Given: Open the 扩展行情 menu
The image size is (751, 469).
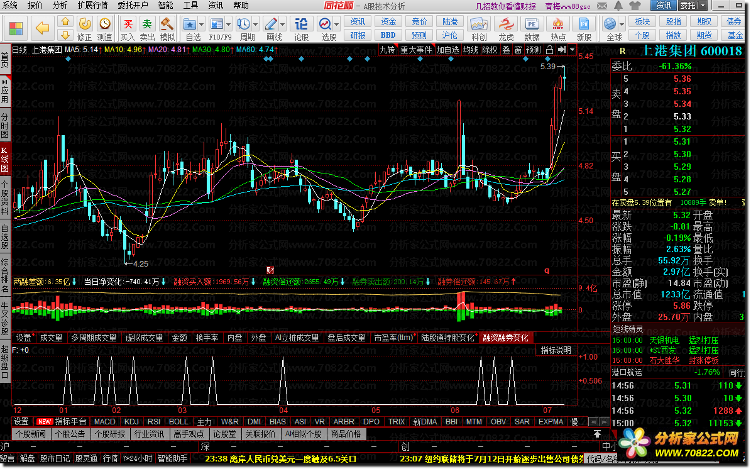Looking at the screenshot, I should coord(93,5).
